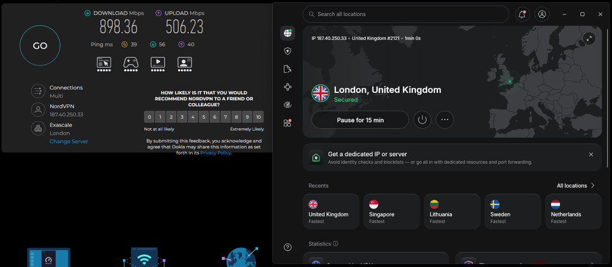Open NordVPN notifications bell
Viewport: 612px width, 267px height.
tap(522, 14)
